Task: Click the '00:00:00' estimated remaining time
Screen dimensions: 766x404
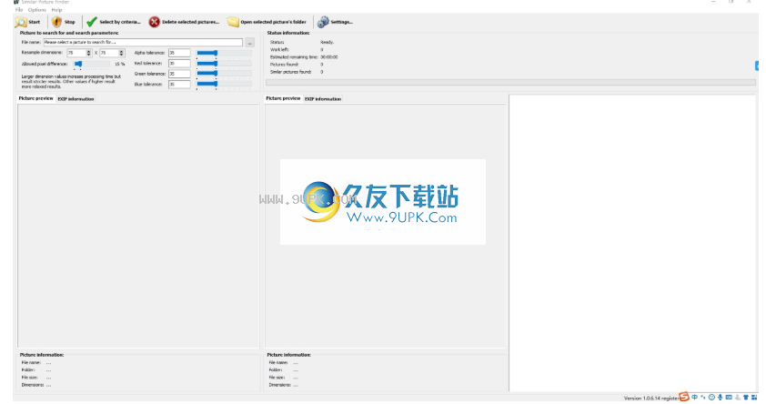Action: point(329,57)
